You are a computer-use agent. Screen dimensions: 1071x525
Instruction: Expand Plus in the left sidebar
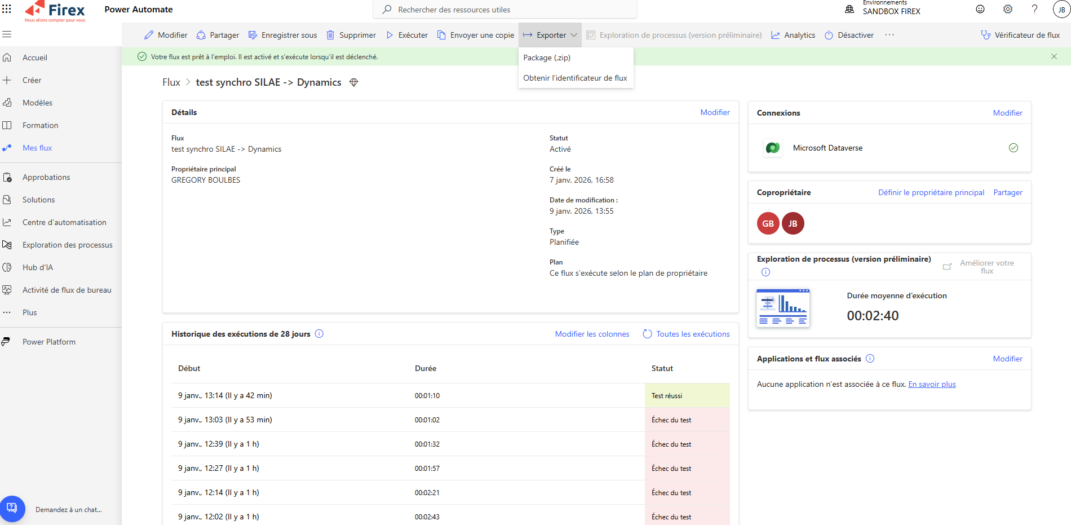pyautogui.click(x=29, y=312)
